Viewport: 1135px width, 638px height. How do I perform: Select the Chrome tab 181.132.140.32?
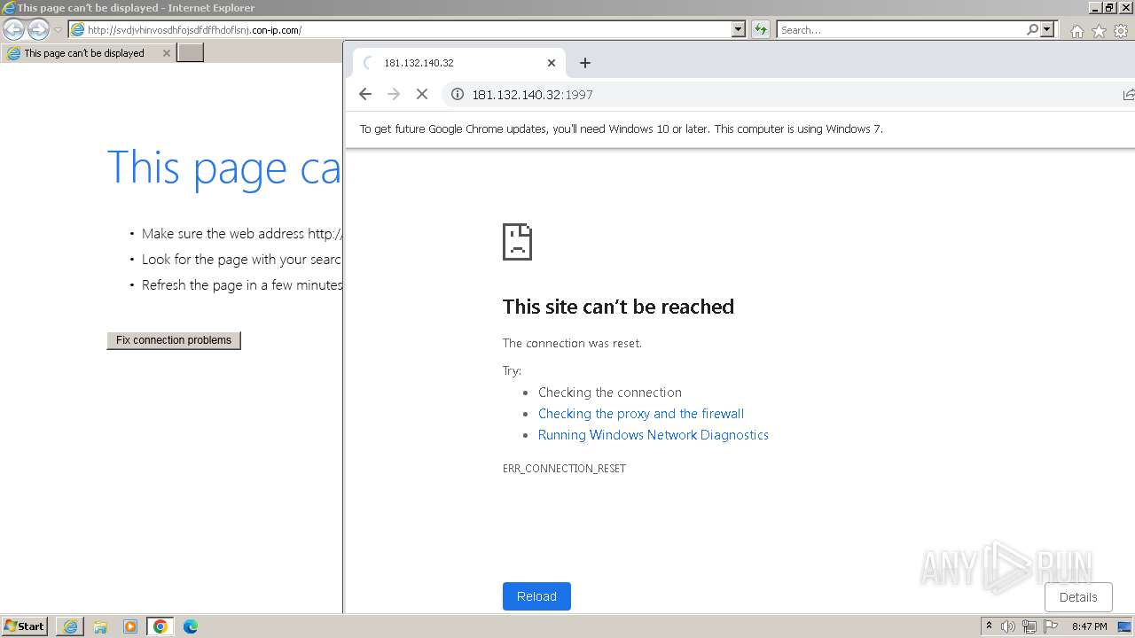point(458,63)
